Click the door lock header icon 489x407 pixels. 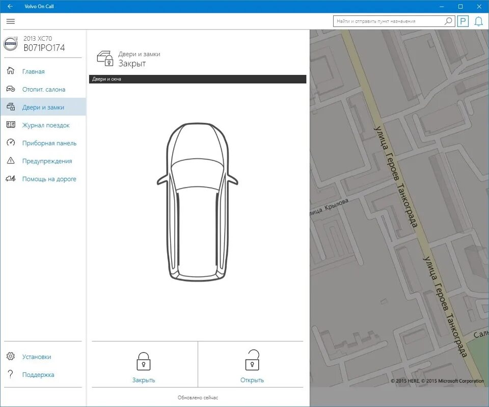(x=105, y=58)
